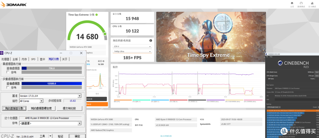Click the CPU-Z 确定 button
This screenshot has width=319, height=138.
77,136
